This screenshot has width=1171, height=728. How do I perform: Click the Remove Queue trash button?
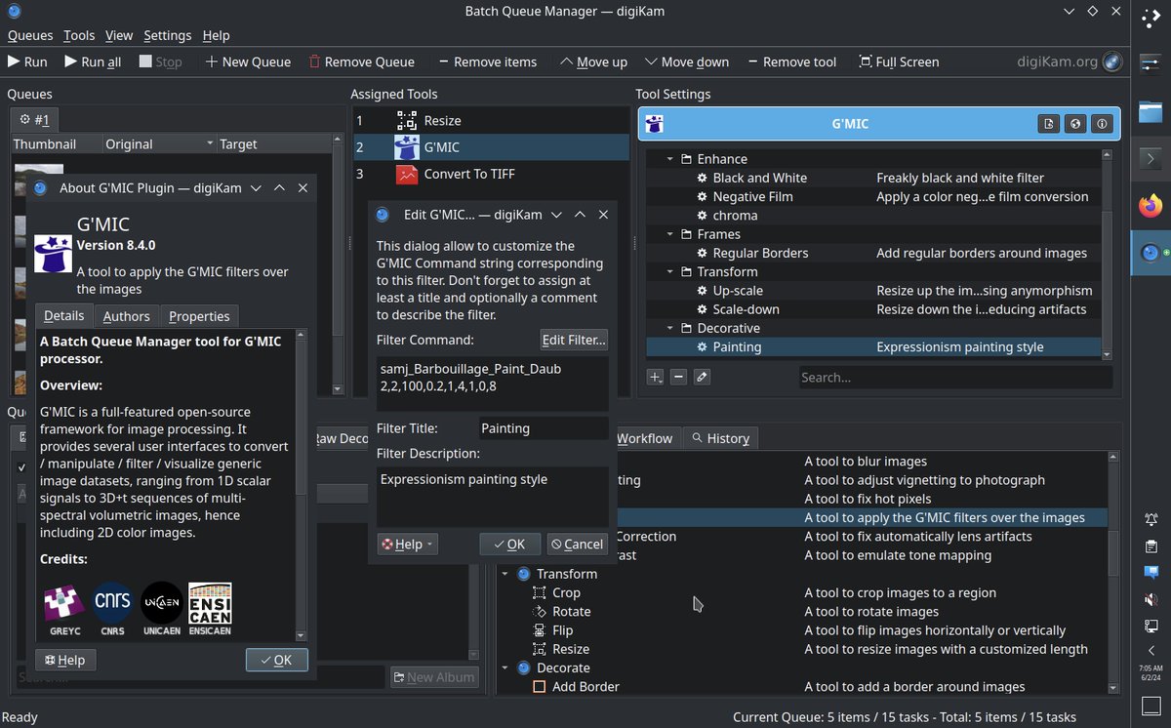point(361,61)
